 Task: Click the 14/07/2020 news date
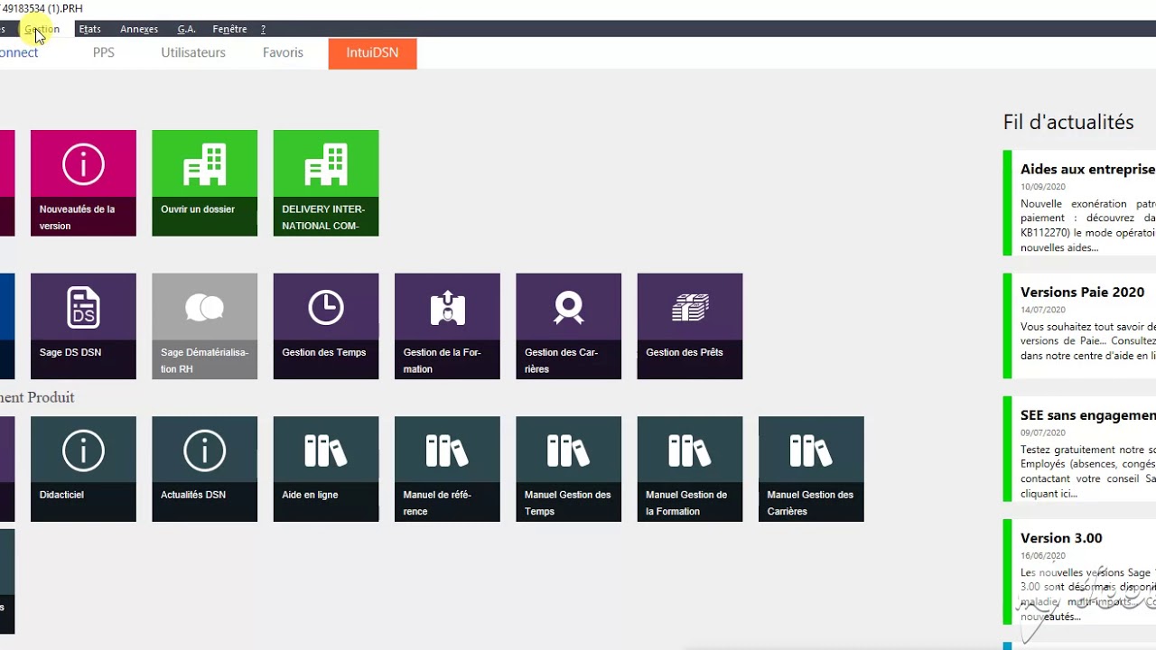(x=1043, y=310)
